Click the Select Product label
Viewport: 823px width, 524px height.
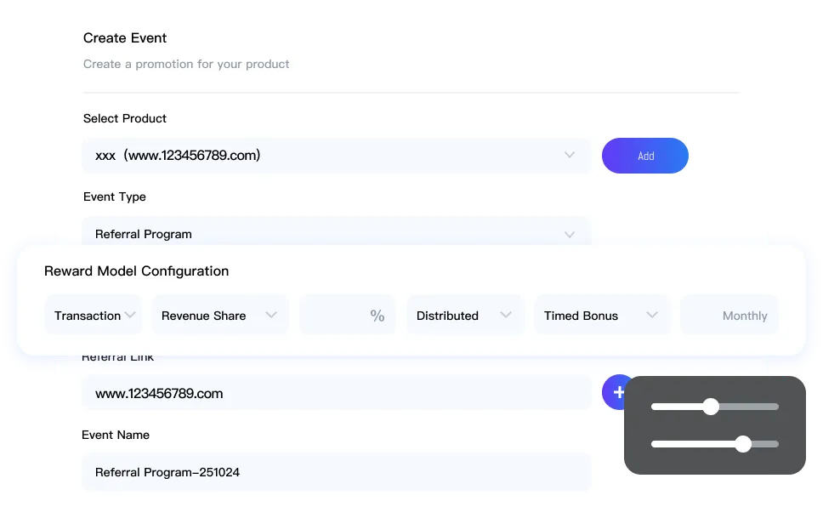coord(125,118)
